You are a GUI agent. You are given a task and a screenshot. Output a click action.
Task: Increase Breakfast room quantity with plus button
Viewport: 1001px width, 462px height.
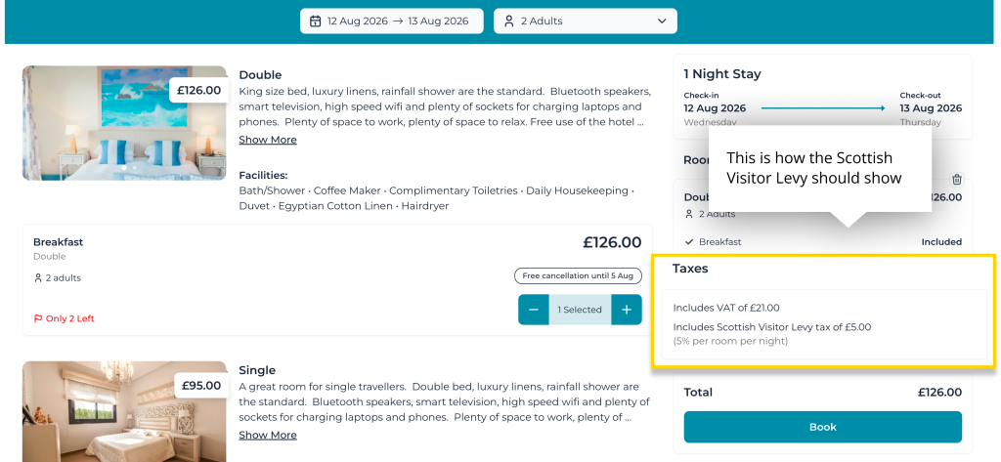pyautogui.click(x=627, y=310)
